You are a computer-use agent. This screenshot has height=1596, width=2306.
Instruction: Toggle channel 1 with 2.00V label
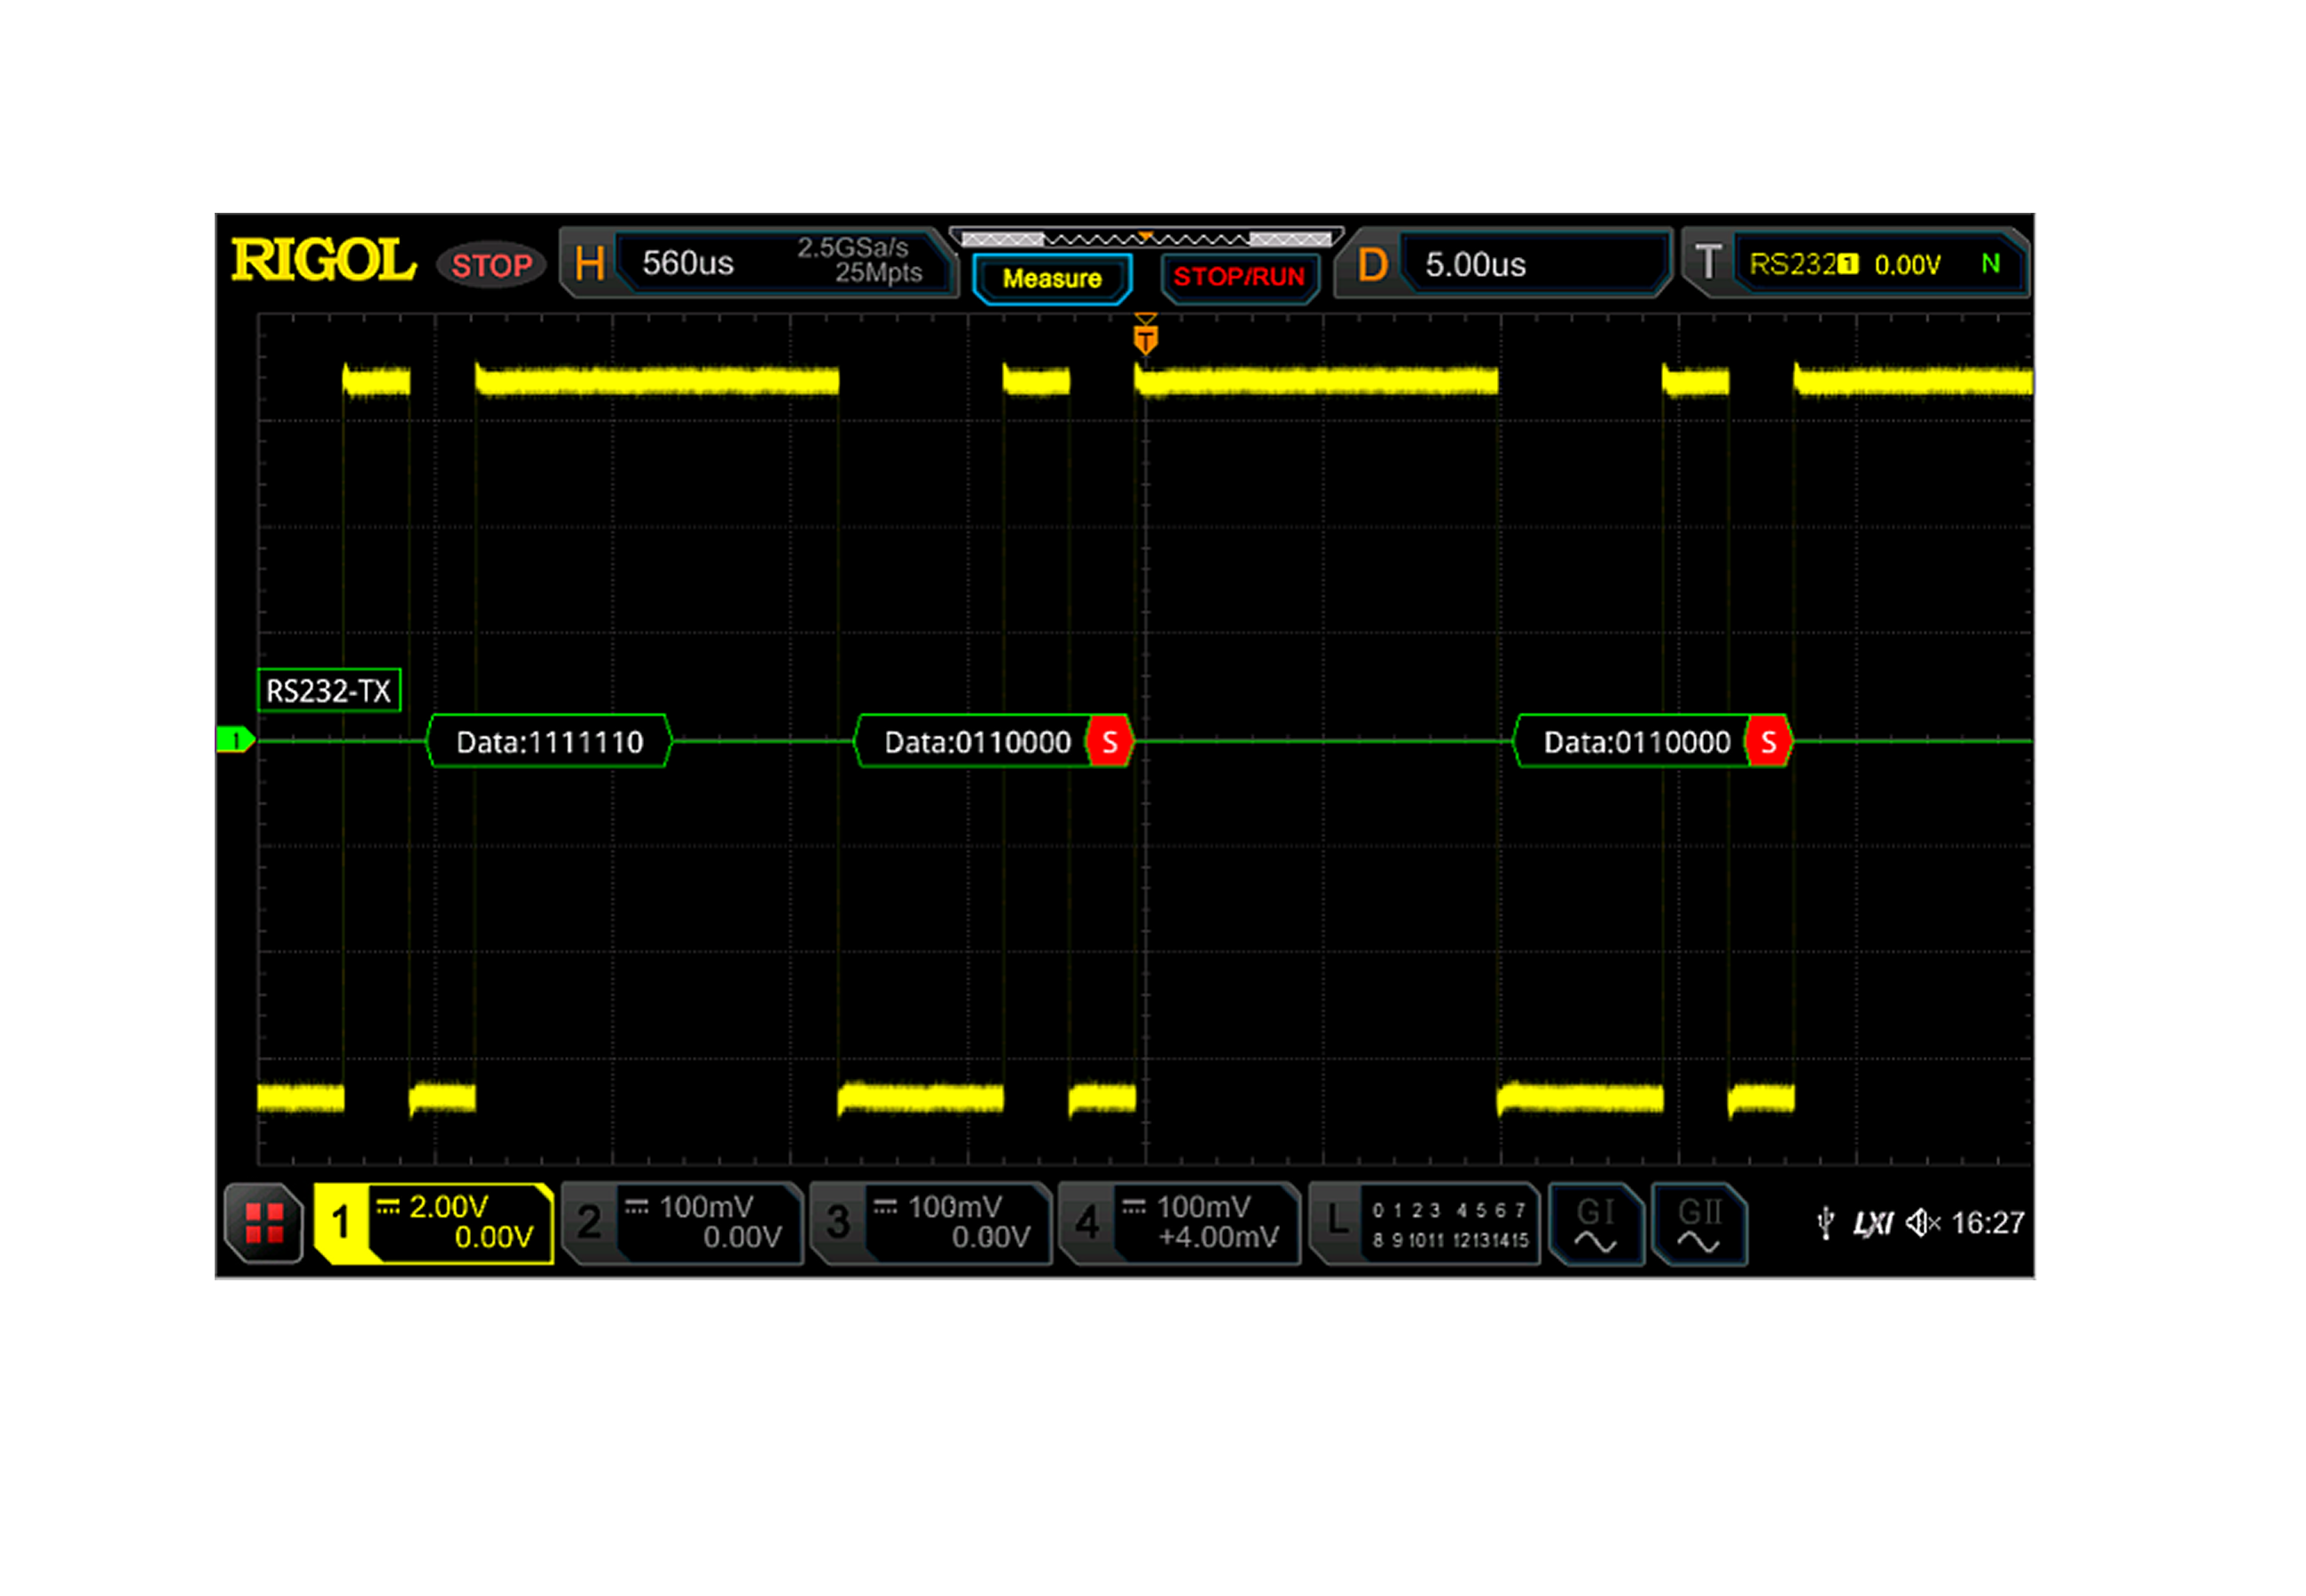(x=434, y=1222)
